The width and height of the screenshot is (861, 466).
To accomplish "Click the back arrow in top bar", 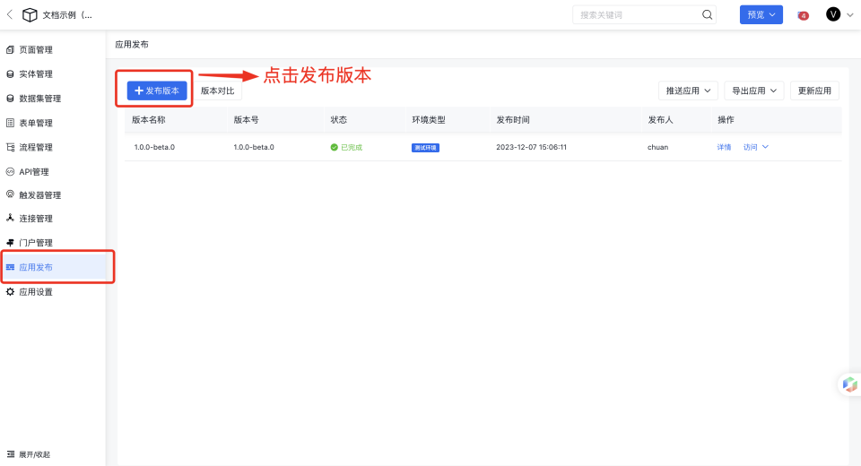I will coord(10,14).
